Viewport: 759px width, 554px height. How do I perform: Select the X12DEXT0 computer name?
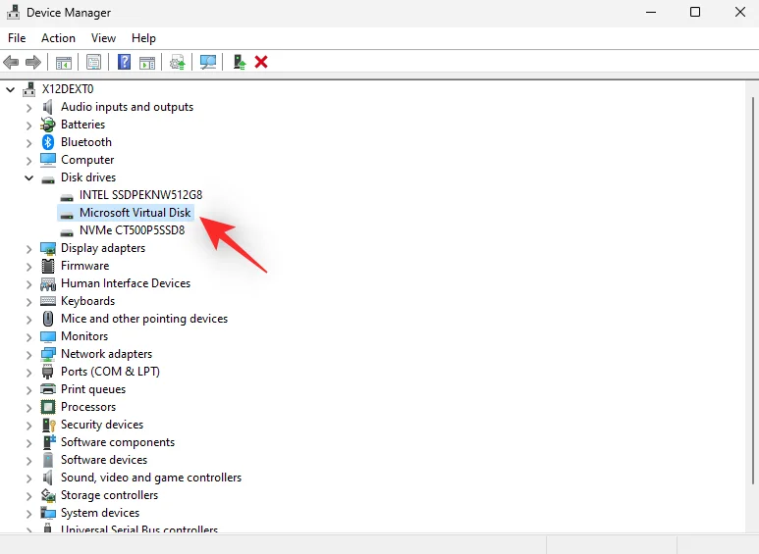68,89
